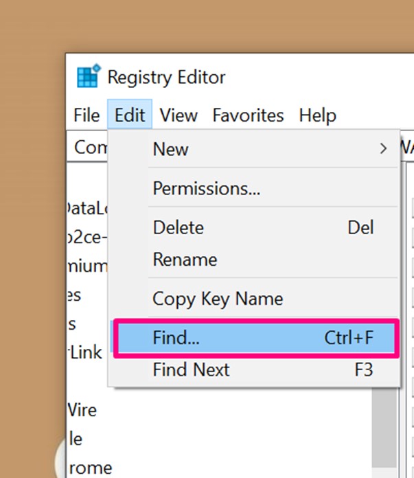Select Delete in the Edit menu
414x478 pixels.
pos(179,227)
